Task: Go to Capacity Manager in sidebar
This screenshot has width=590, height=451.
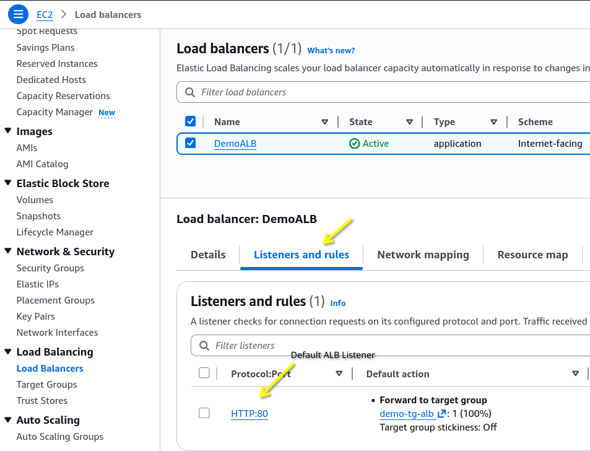Action: click(x=54, y=112)
